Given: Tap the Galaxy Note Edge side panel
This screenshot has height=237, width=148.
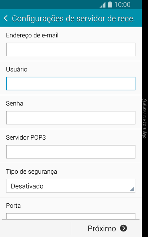Looking at the screenshot, I should (x=145, y=118).
